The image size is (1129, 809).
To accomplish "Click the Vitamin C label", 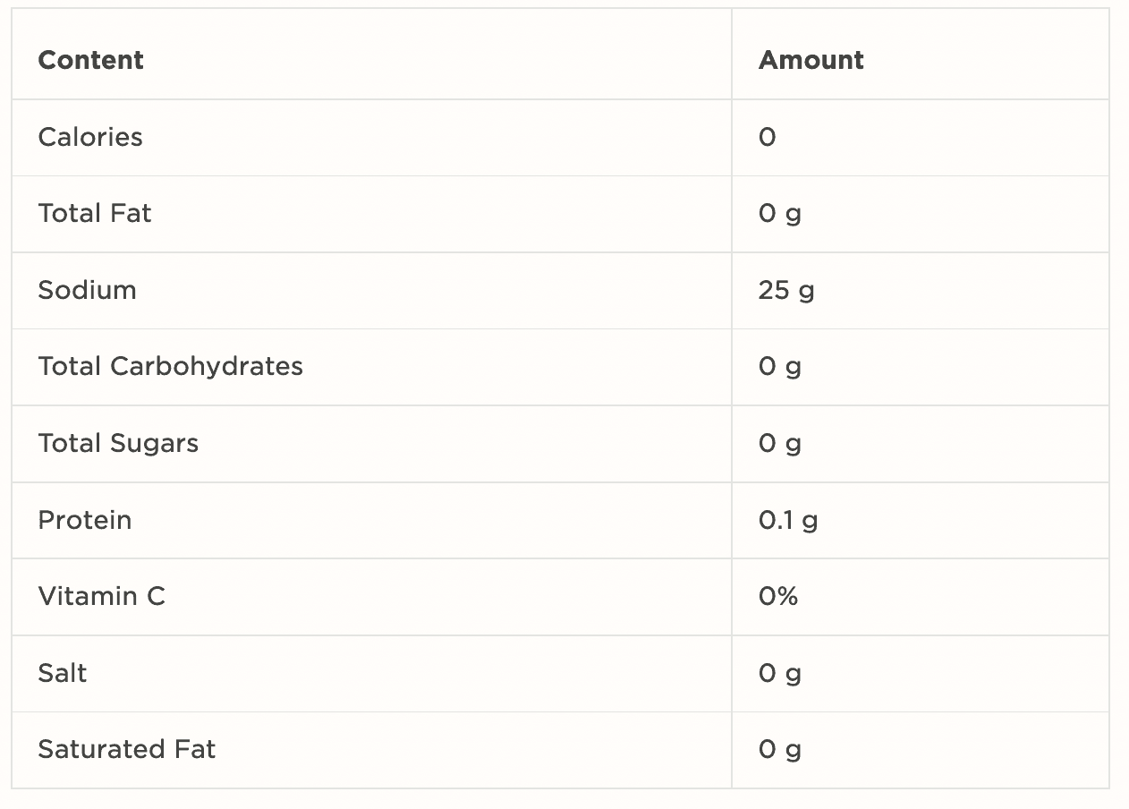I will coord(102,596).
